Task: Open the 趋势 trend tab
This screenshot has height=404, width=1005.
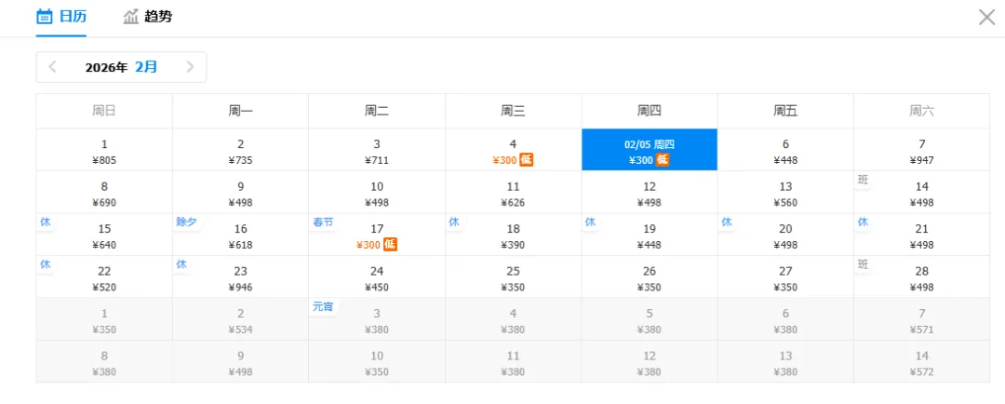Action: pyautogui.click(x=147, y=17)
